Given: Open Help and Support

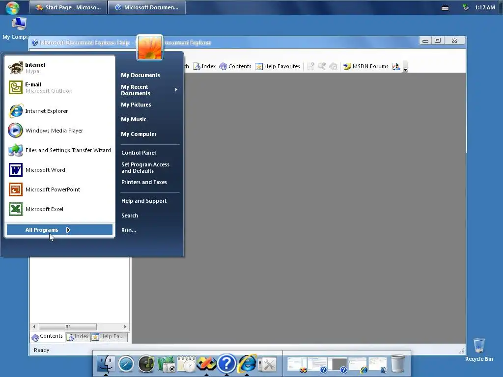Looking at the screenshot, I should [x=144, y=201].
